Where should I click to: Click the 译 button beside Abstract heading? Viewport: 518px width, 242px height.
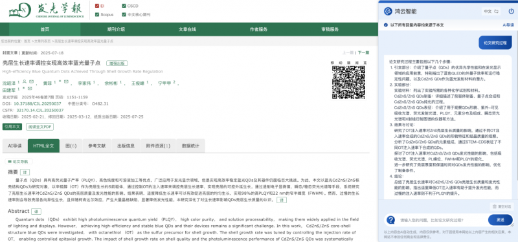pos(36,212)
